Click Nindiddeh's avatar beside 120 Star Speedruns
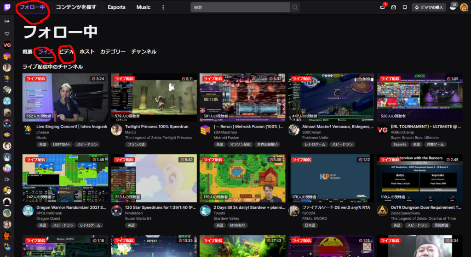 pos(116,211)
